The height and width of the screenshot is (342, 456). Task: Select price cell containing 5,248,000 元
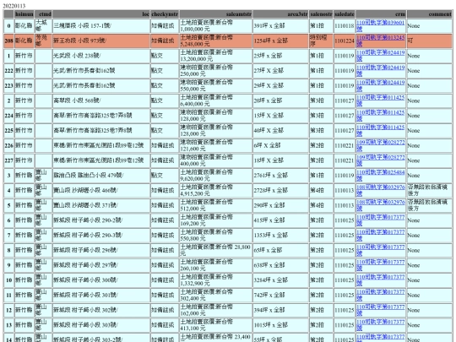coord(216,41)
